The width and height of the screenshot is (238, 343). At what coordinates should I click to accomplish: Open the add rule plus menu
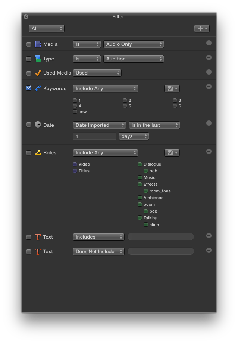click(x=201, y=29)
